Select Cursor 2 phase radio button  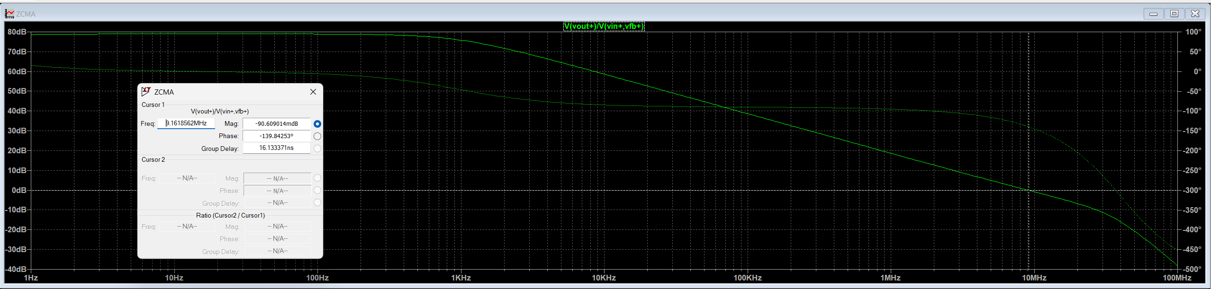point(317,190)
